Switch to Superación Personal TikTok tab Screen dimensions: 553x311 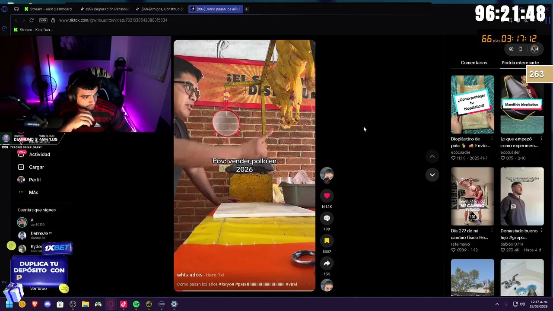tap(105, 9)
